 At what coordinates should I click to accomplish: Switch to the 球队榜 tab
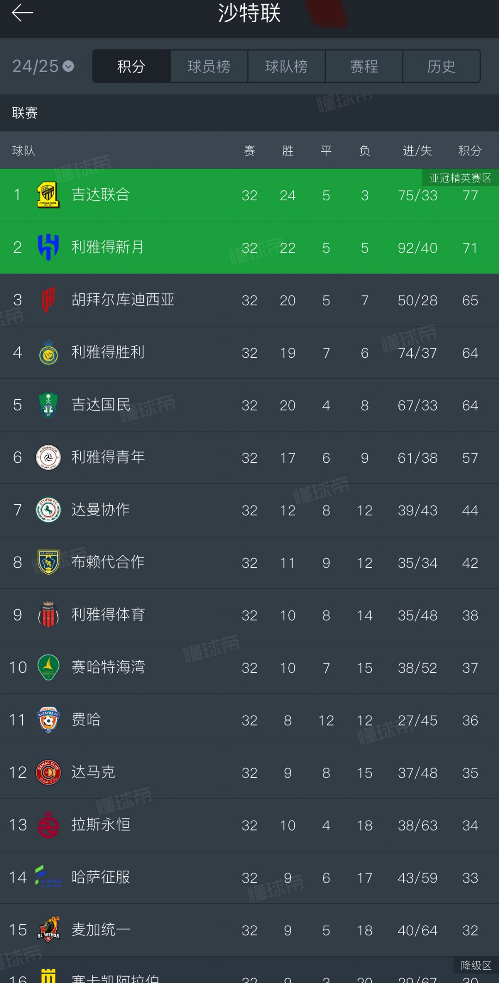tap(286, 67)
